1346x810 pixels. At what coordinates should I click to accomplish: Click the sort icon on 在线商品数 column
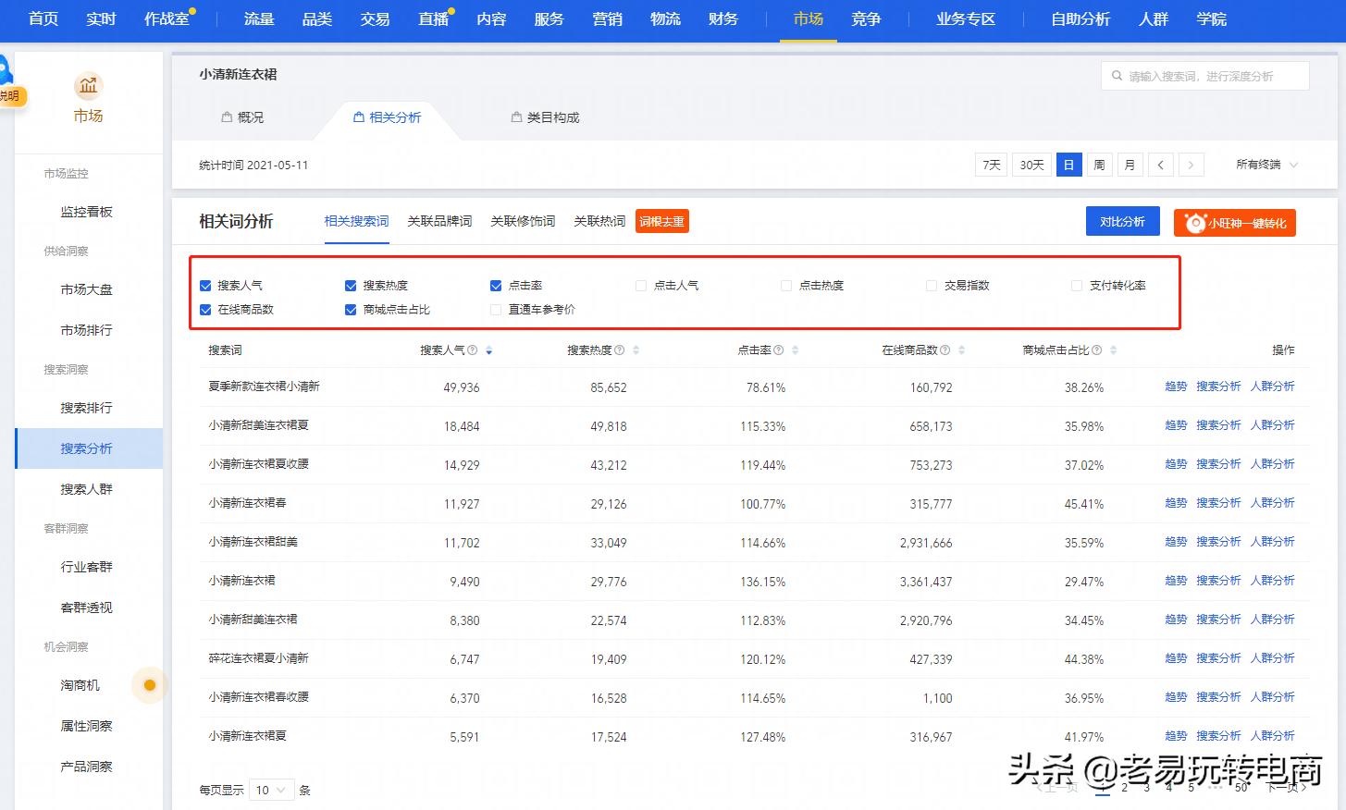tap(961, 350)
